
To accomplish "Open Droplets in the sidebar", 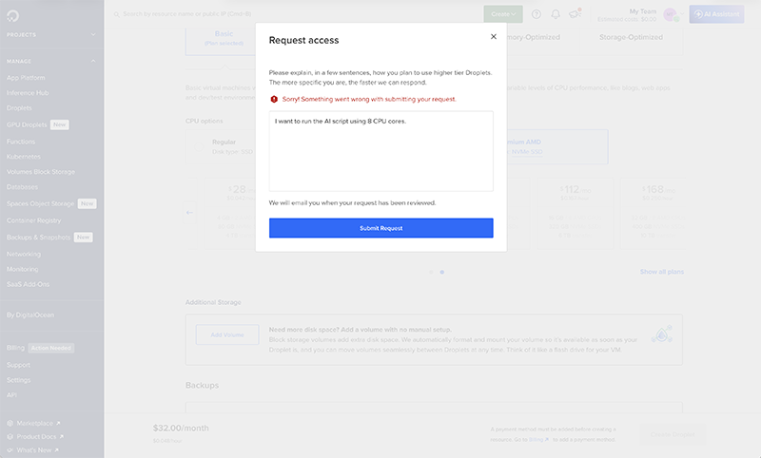I will (19, 108).
